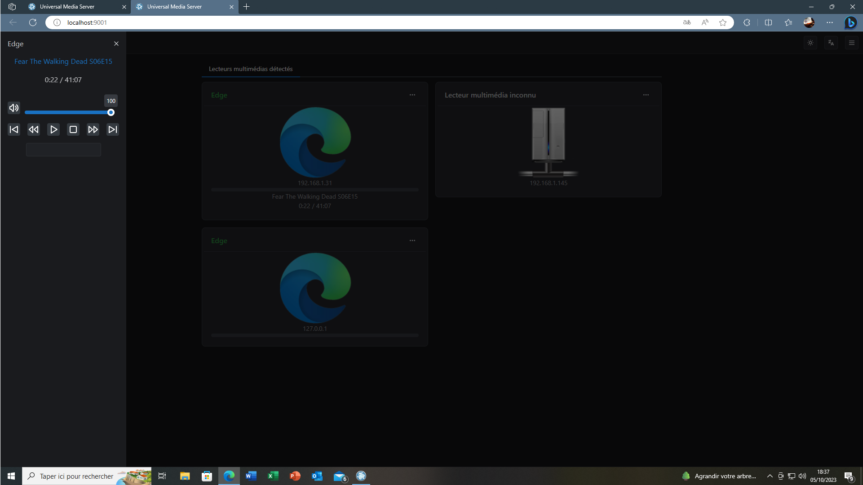This screenshot has width=863, height=485.
Task: Open options menu on Lecteur multimédia inconnu card
Action: pyautogui.click(x=646, y=95)
